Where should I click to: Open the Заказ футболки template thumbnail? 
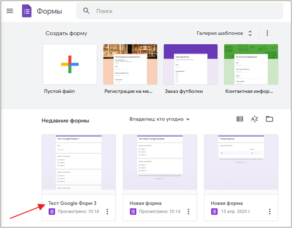pos(190,64)
